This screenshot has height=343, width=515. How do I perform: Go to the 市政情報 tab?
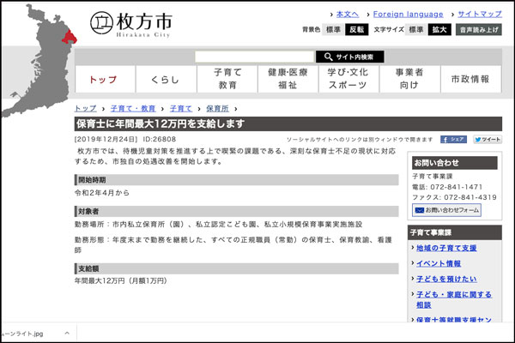tap(470, 80)
